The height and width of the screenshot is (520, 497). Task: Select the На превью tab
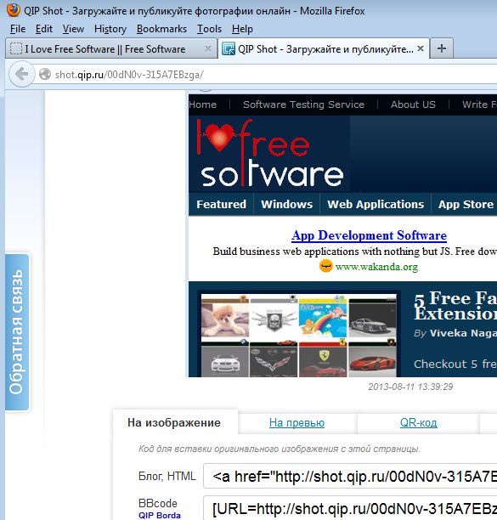point(297,422)
